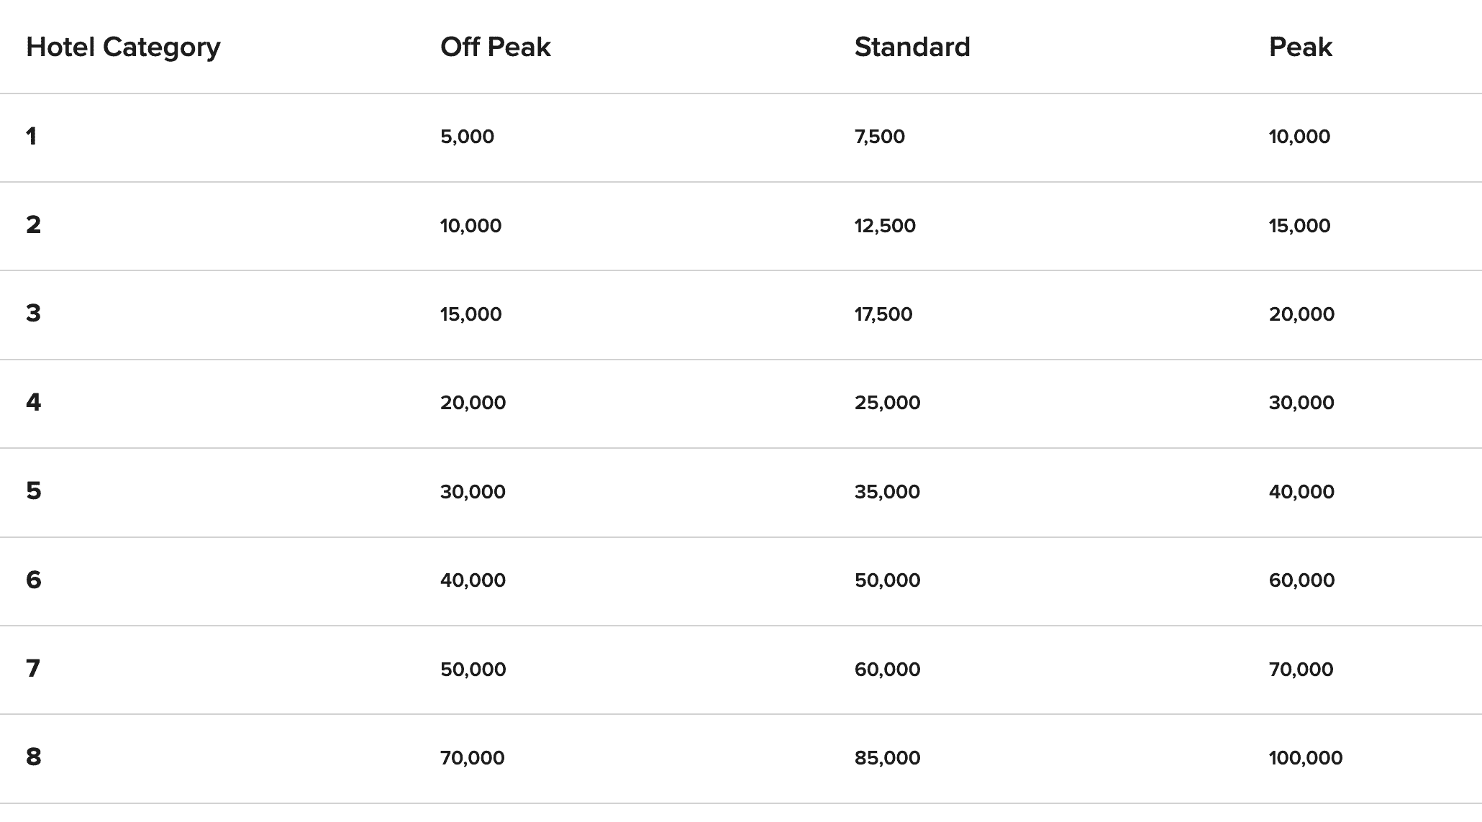Click the 25,000 Standard value
Screen dimensions: 1482x822
tap(887, 403)
